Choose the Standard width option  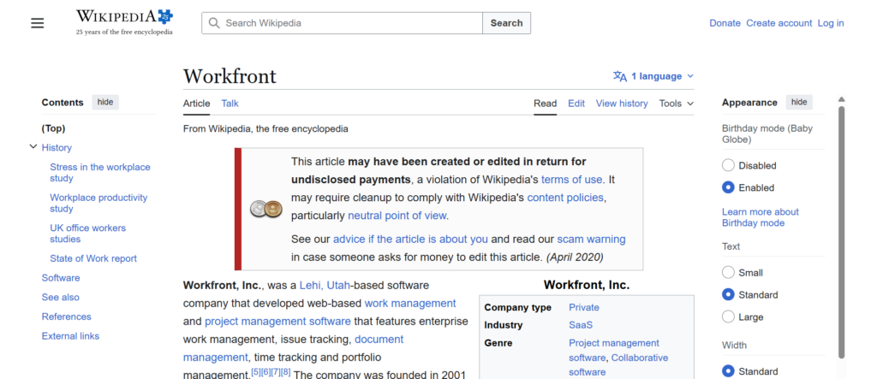[728, 371]
